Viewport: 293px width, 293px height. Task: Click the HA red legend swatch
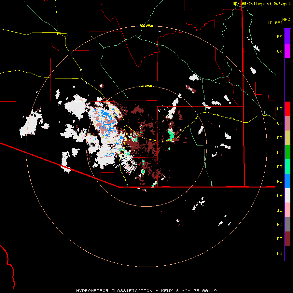287,109
